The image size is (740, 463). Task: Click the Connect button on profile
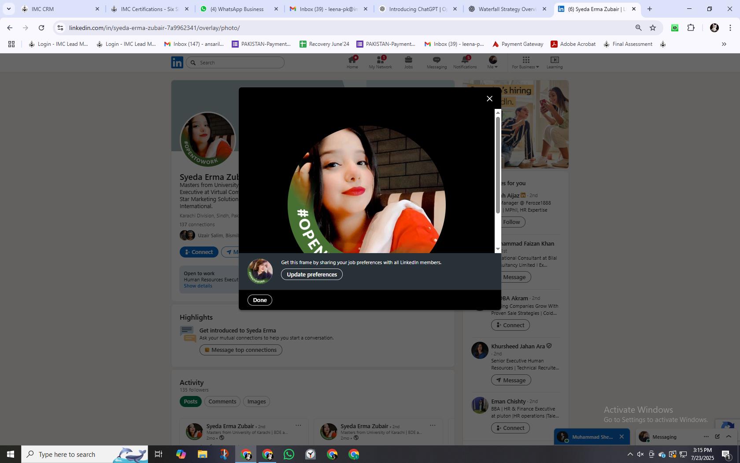click(x=199, y=252)
